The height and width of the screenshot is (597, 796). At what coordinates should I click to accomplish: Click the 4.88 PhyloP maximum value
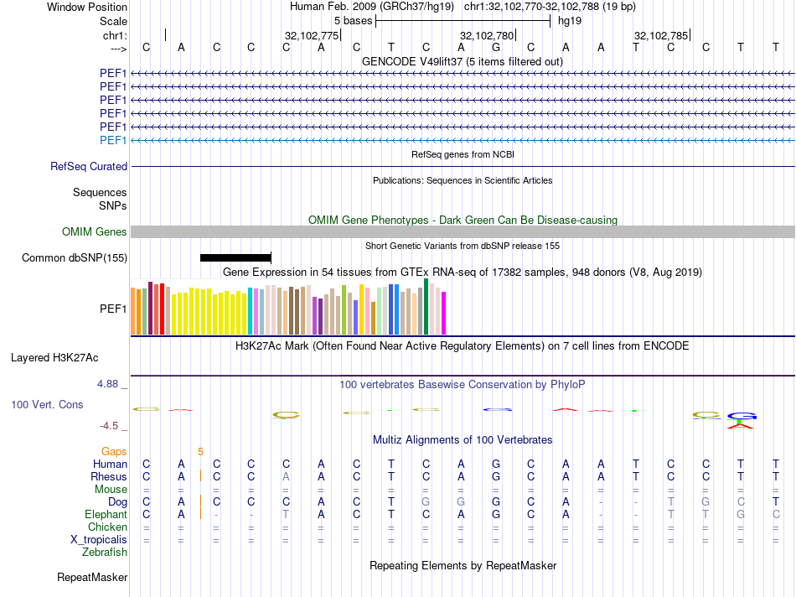(x=107, y=384)
